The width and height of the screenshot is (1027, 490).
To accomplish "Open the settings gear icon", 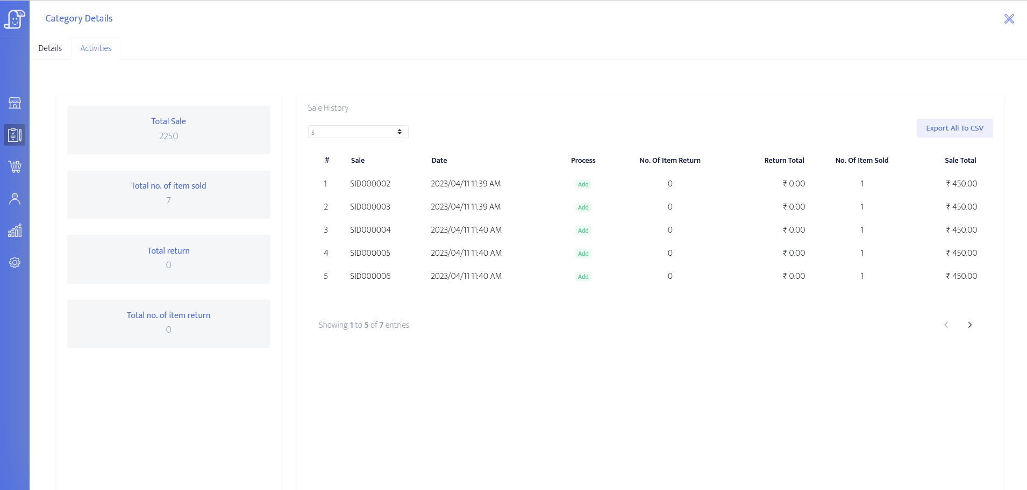I will point(15,263).
